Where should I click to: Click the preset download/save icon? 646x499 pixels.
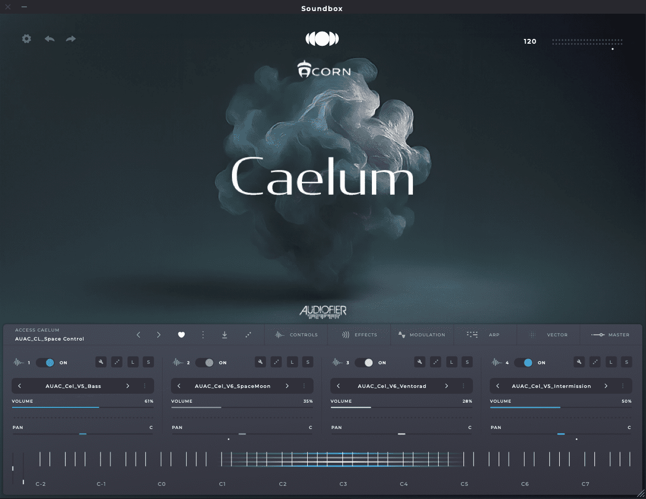[225, 335]
